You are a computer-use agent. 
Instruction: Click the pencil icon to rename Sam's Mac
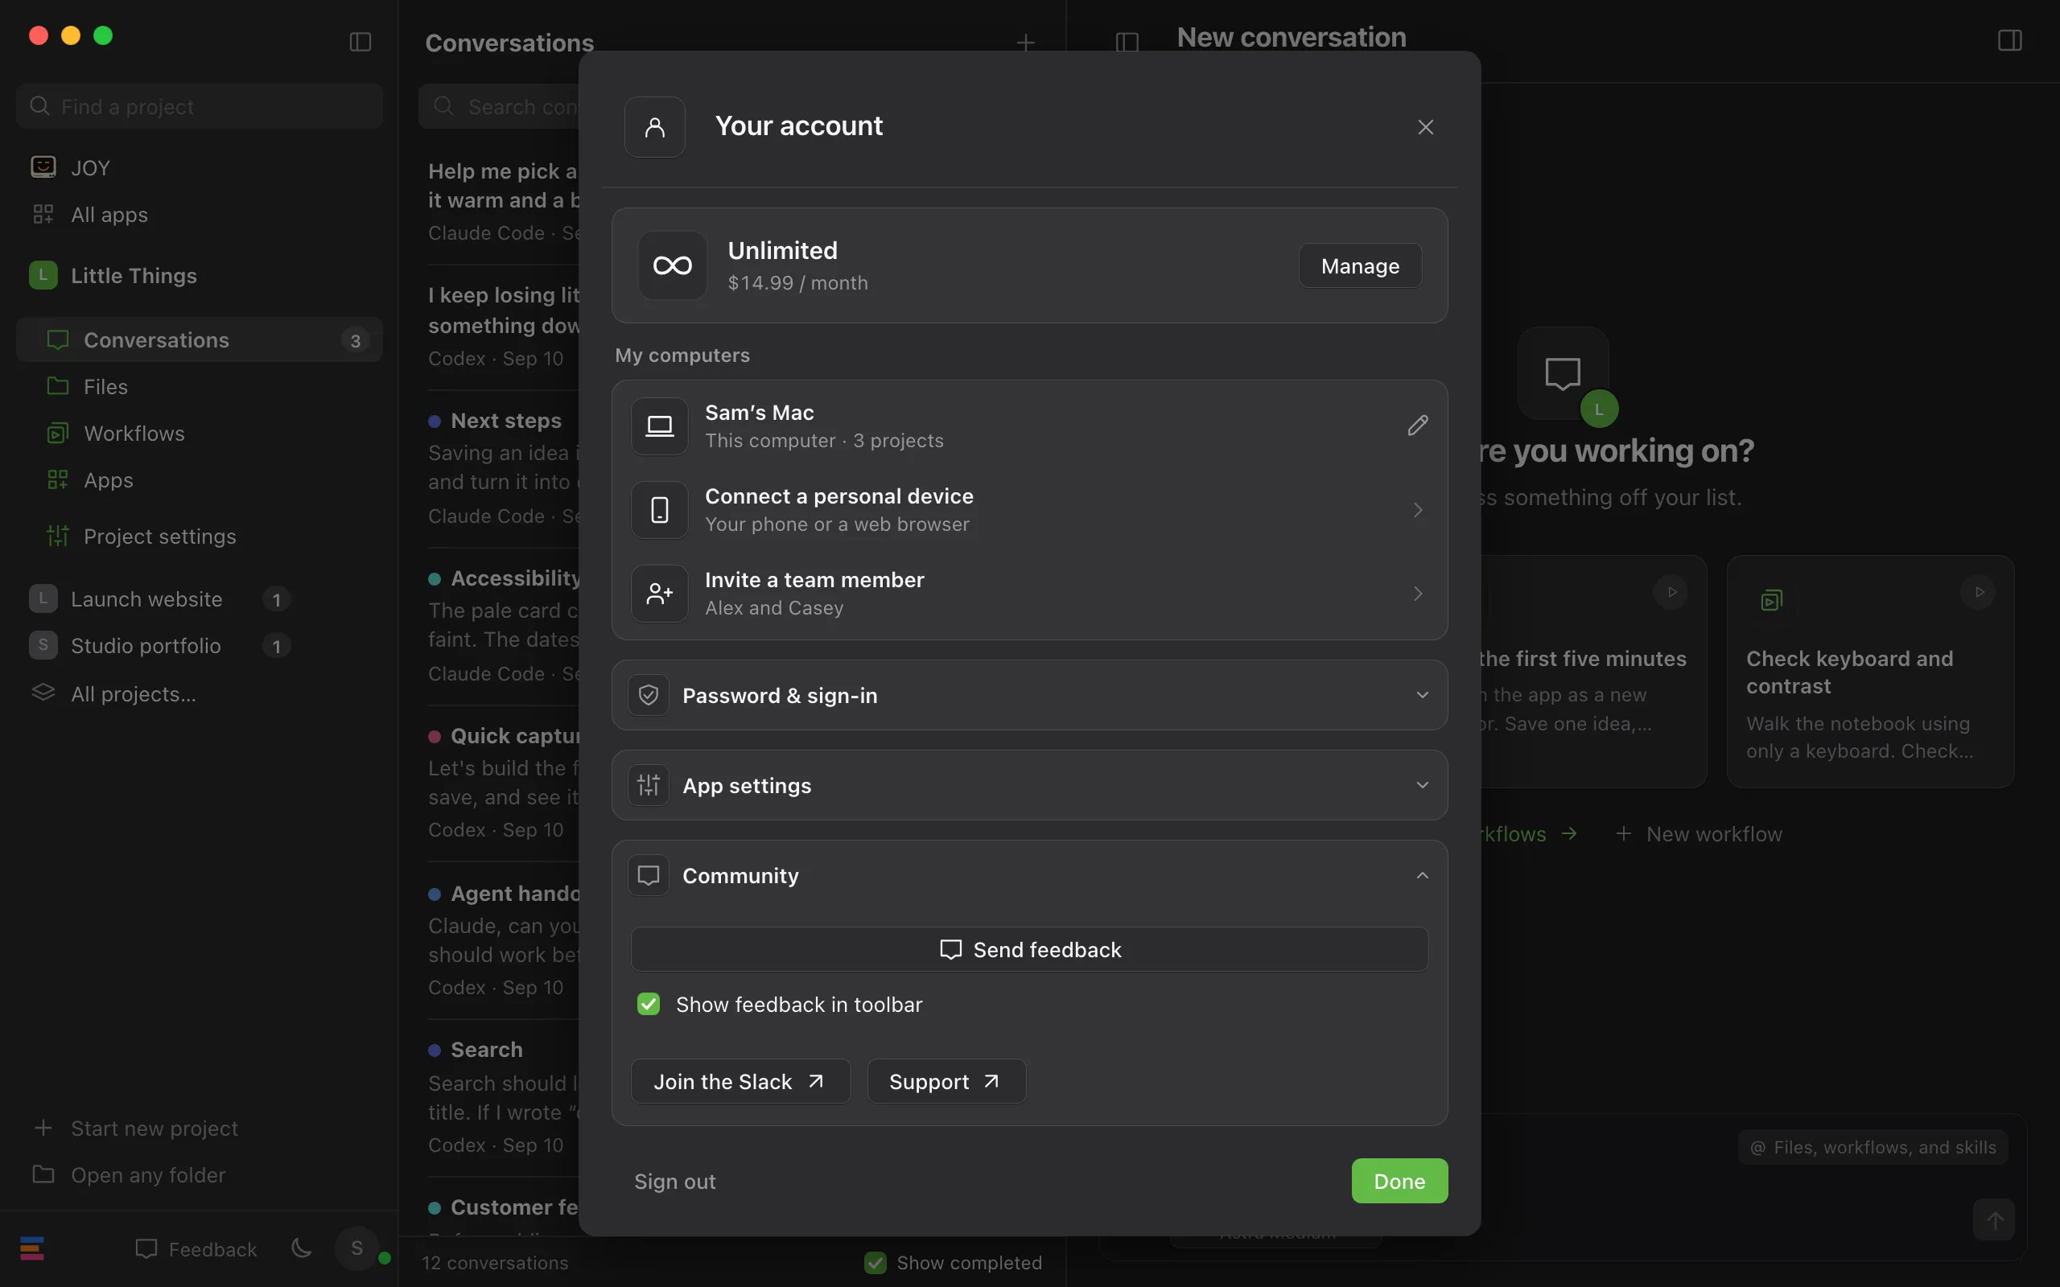pyautogui.click(x=1417, y=426)
